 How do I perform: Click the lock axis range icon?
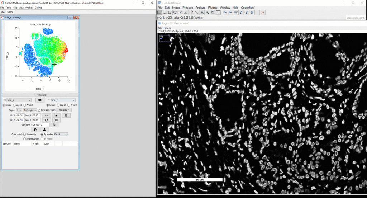56,115
